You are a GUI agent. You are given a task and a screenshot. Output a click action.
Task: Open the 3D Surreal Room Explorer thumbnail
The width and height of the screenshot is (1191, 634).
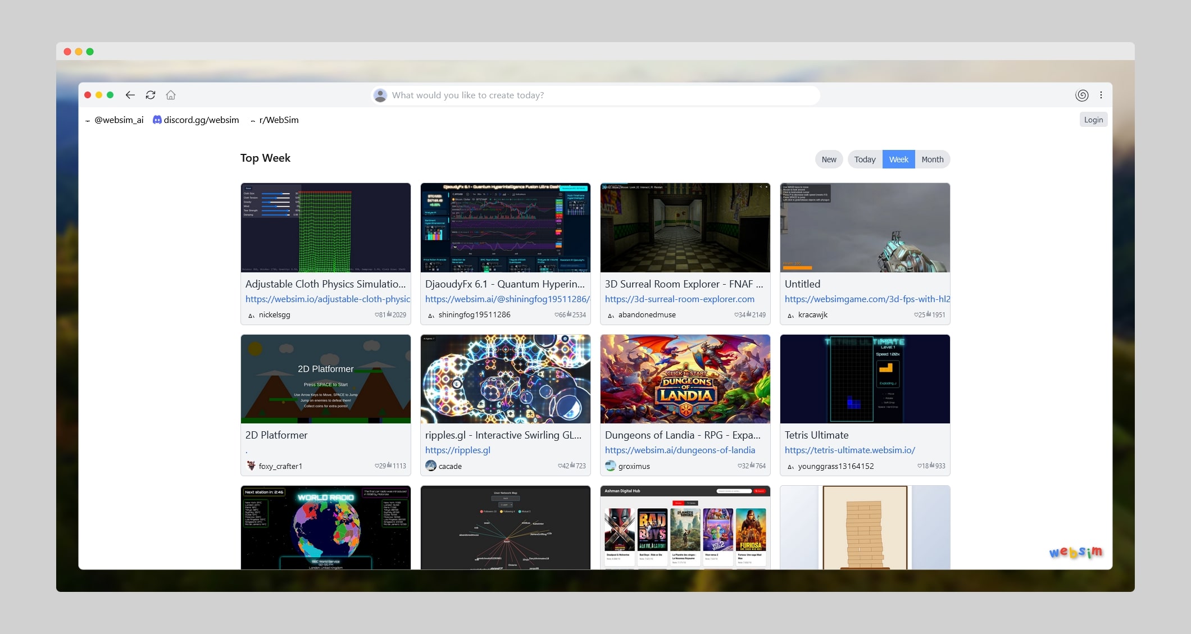[x=685, y=227]
